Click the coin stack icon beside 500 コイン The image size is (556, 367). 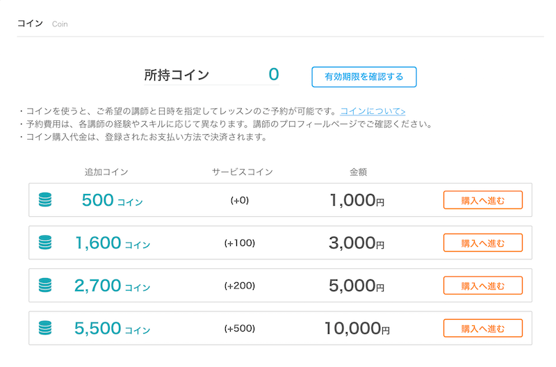(x=45, y=199)
